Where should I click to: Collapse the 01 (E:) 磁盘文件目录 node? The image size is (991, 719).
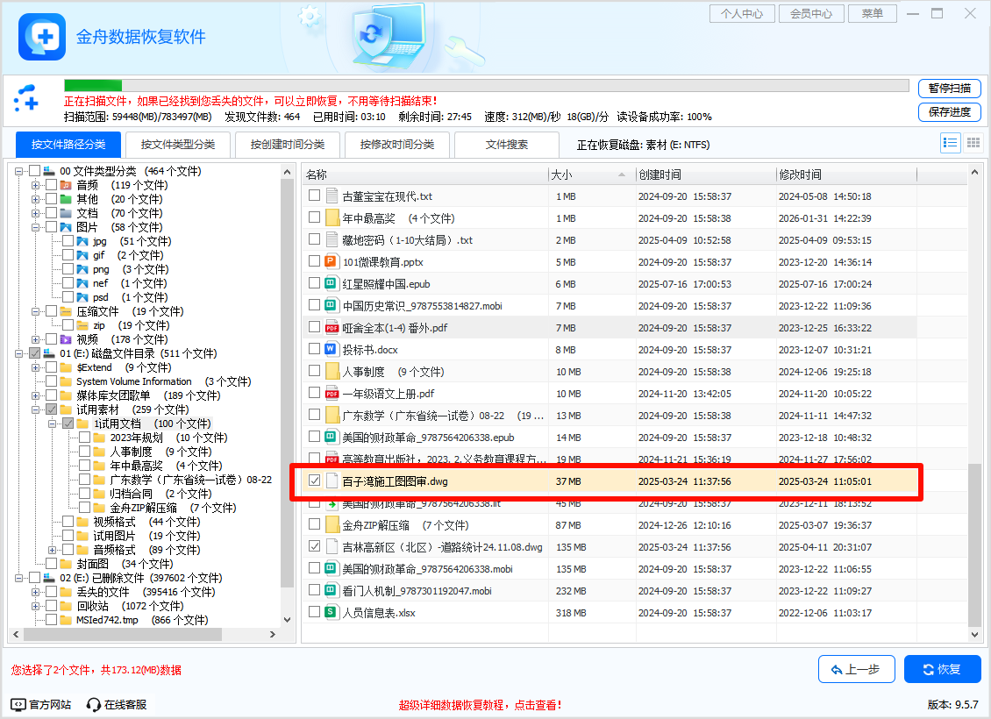[19, 353]
